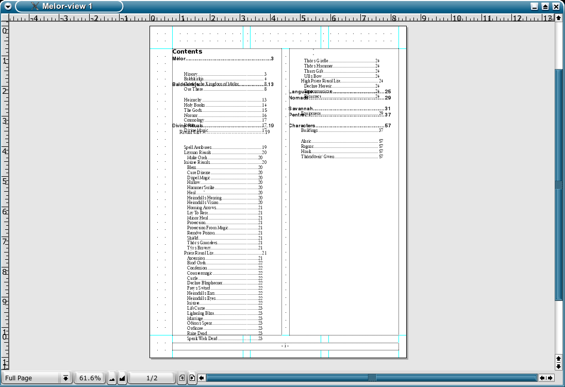This screenshot has width=565, height=387.
Task: Click the 1/2 page number field
Action: 152,378
